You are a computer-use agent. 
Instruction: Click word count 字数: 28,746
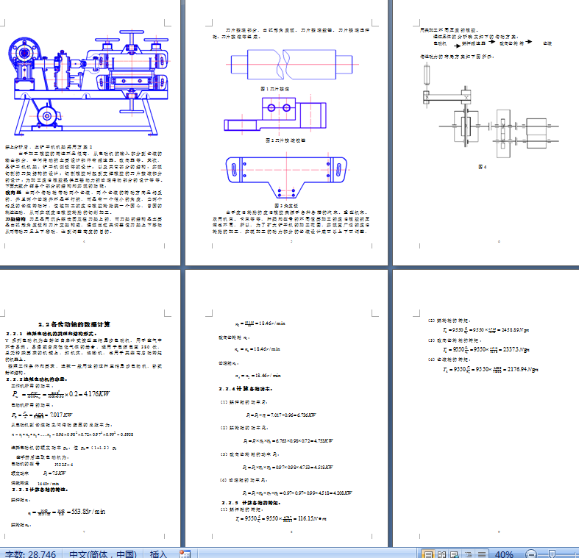tap(30, 554)
